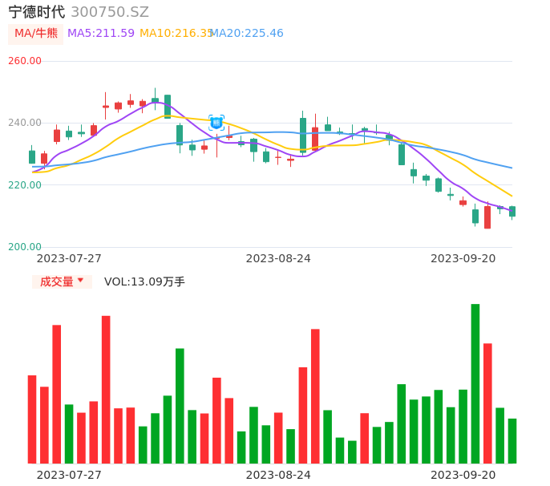Click the MA/牛熊 indicator button
The height and width of the screenshot is (486, 550).
tap(36, 34)
